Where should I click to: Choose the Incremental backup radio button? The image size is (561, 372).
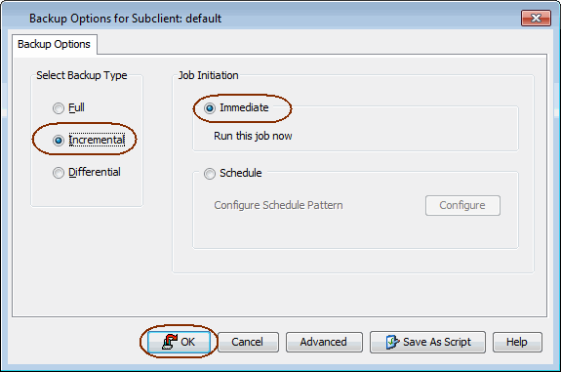click(x=59, y=140)
